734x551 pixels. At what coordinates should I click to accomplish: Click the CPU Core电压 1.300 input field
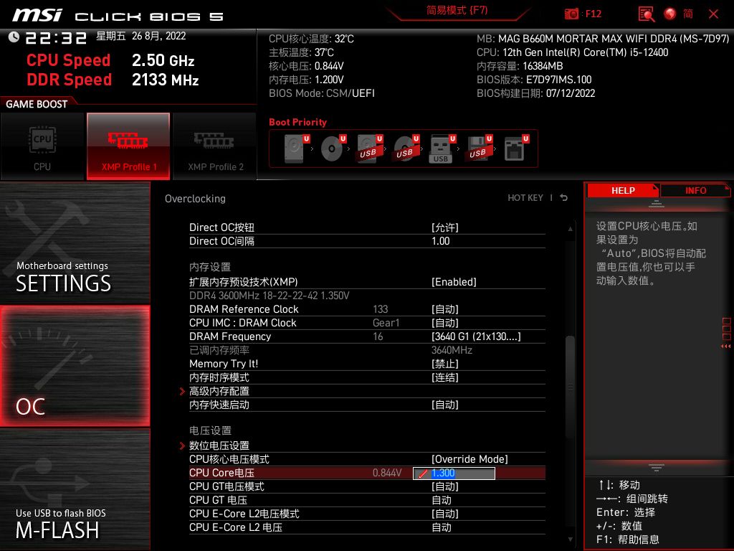[454, 474]
